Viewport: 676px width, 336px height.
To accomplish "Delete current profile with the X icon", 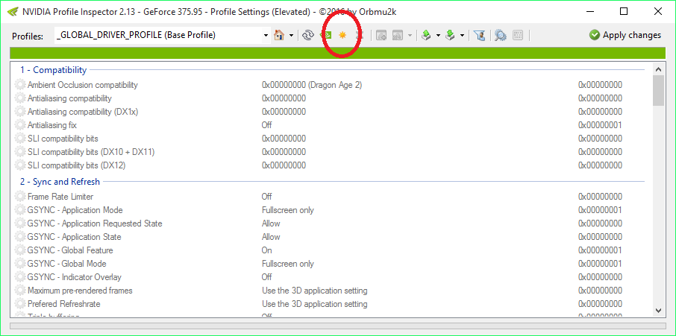I will coord(360,35).
